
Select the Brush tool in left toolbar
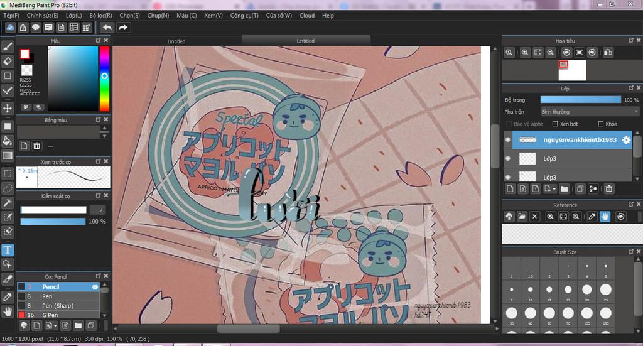coord(8,47)
